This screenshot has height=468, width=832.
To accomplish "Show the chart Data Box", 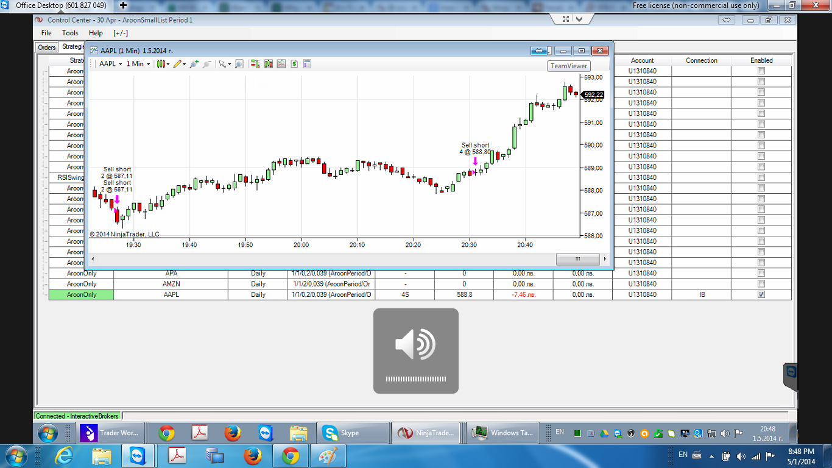I will pyautogui.click(x=239, y=63).
